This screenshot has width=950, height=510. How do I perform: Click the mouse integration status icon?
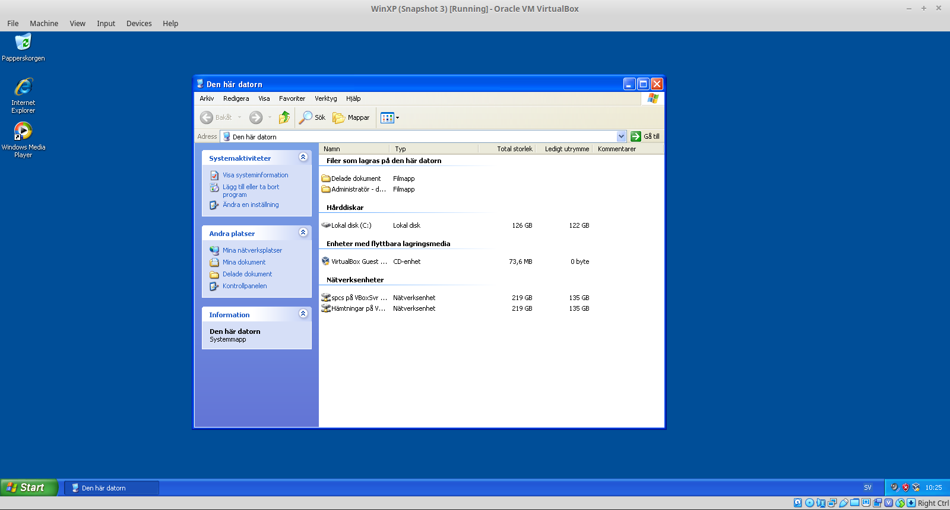coord(900,503)
